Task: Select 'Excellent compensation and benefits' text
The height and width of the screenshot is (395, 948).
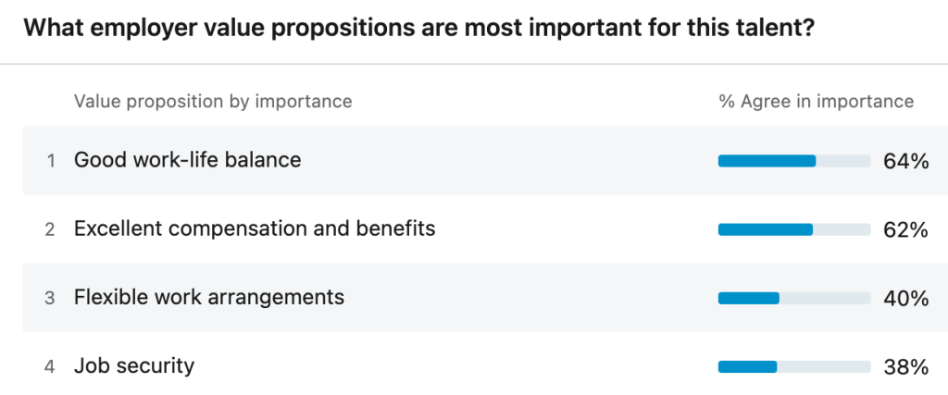Action: pyautogui.click(x=255, y=228)
